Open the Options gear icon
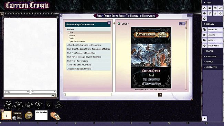224x126 pixels. click(204, 19)
